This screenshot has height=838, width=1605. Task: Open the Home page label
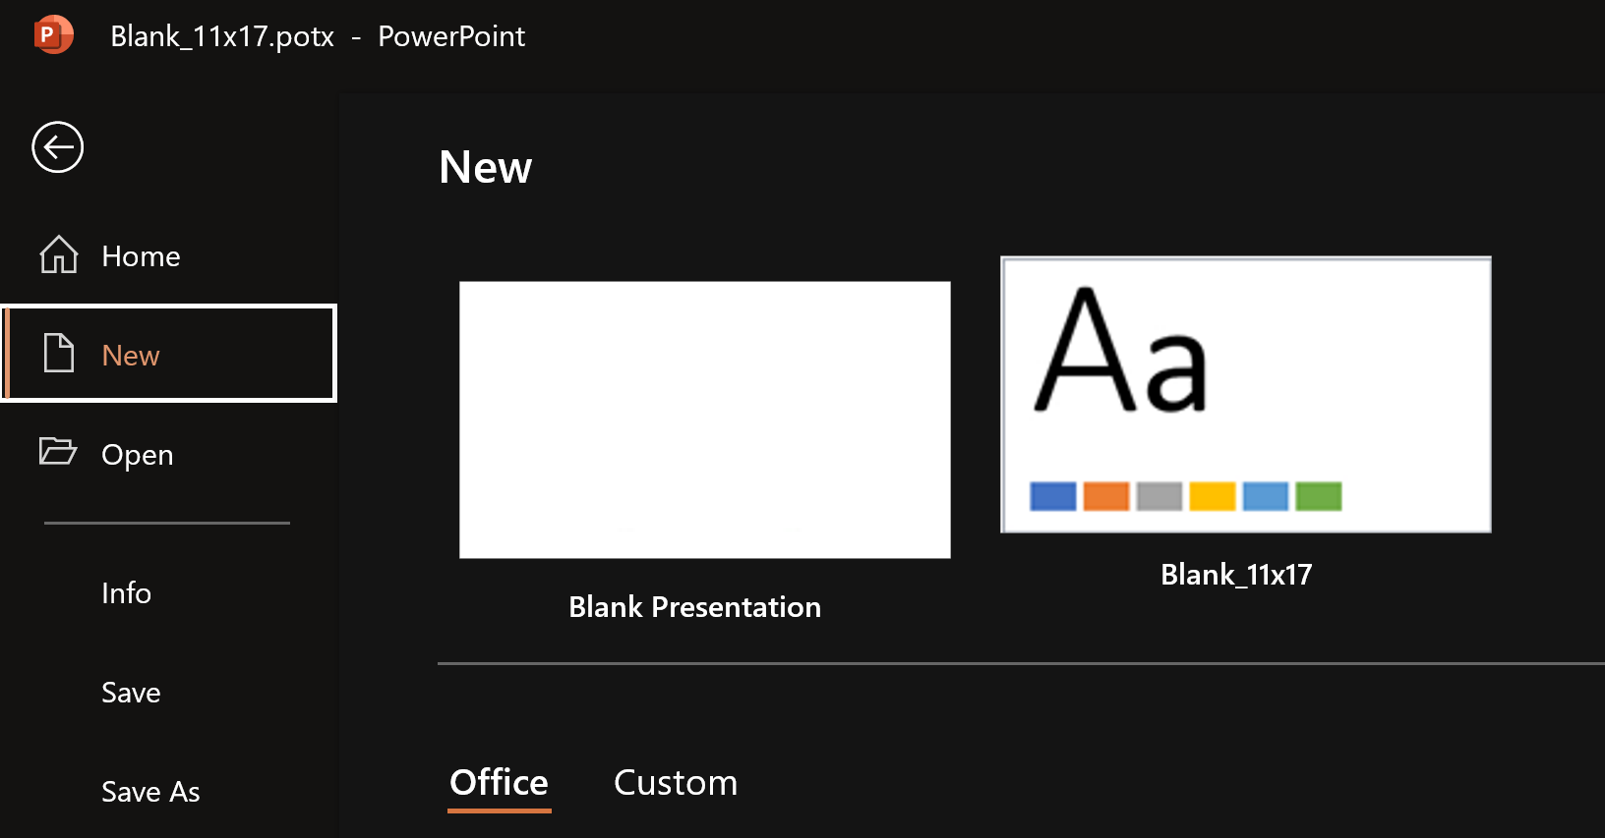pyautogui.click(x=141, y=256)
